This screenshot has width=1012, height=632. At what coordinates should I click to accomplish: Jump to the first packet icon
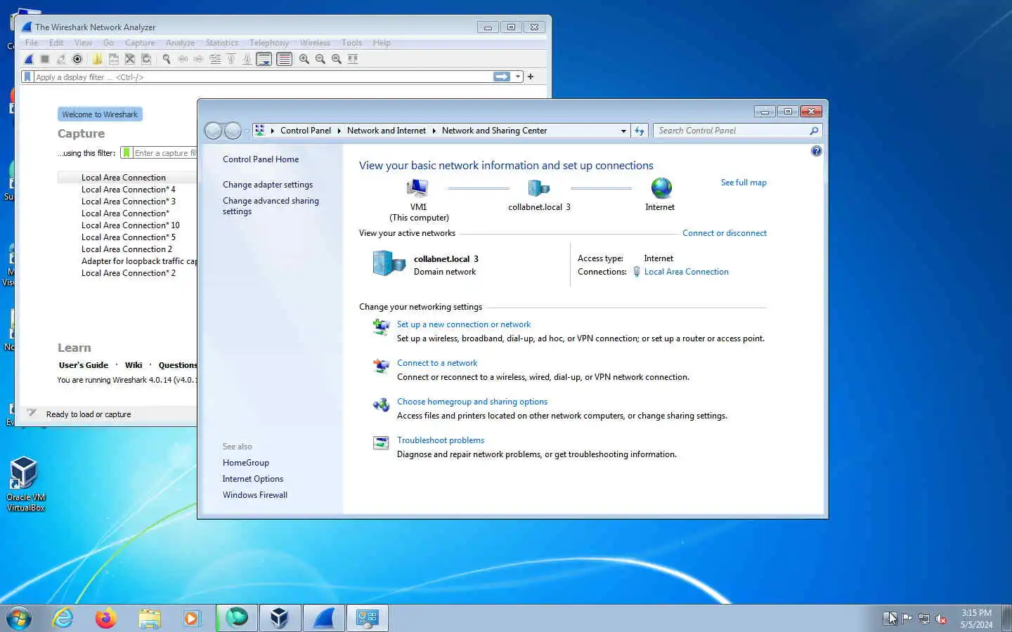[x=231, y=59]
